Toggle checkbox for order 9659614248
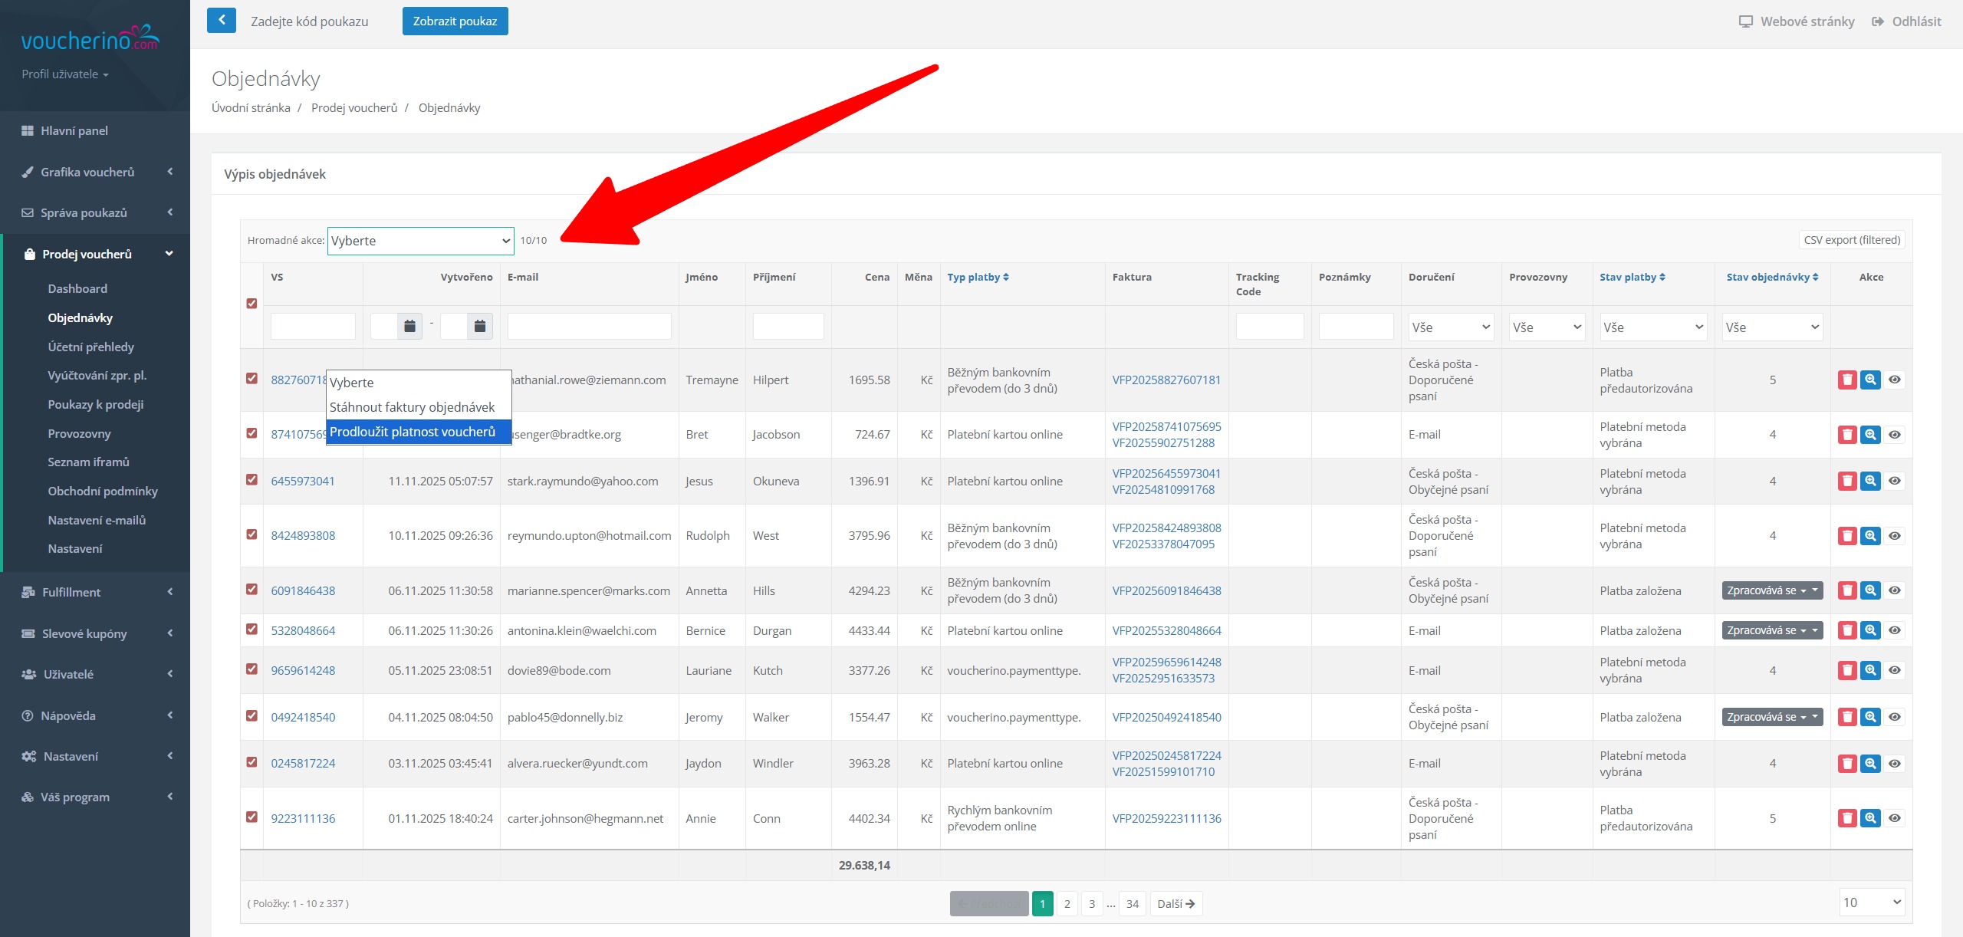This screenshot has height=937, width=1963. coord(252,669)
